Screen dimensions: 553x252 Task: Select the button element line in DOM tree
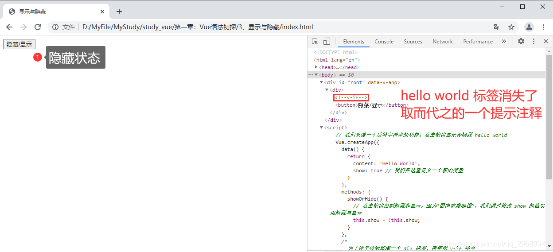click(372, 105)
